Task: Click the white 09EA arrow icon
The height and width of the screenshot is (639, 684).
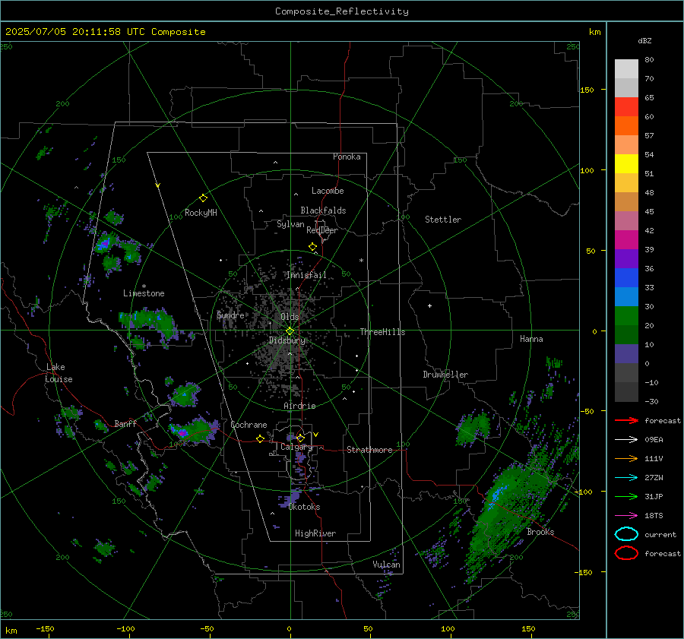Action: 626,440
